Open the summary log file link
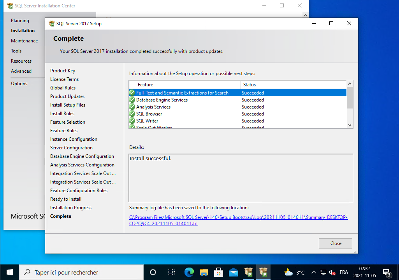Image resolution: width=399 pixels, height=280 pixels. pos(238,220)
